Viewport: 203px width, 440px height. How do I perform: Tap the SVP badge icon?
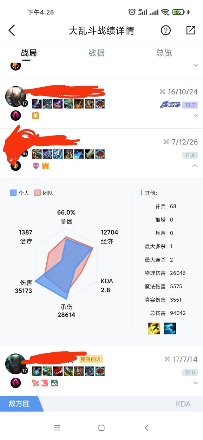click(170, 105)
